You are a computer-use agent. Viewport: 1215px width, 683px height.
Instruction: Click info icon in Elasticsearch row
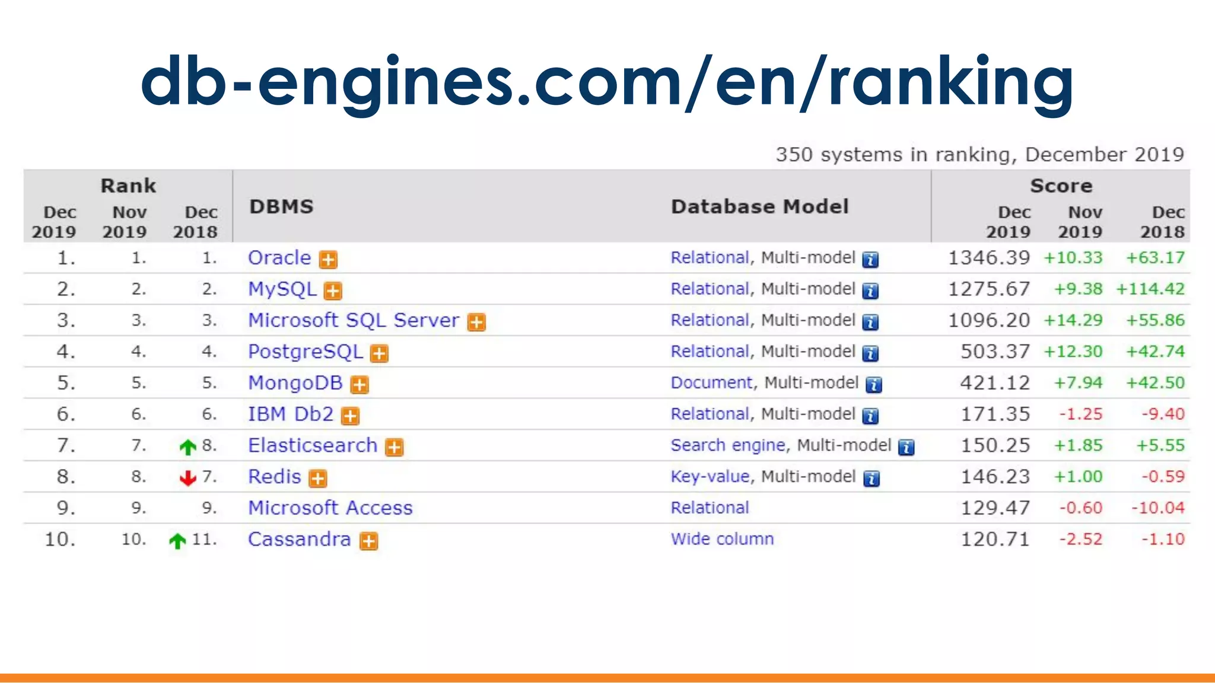pos(906,448)
